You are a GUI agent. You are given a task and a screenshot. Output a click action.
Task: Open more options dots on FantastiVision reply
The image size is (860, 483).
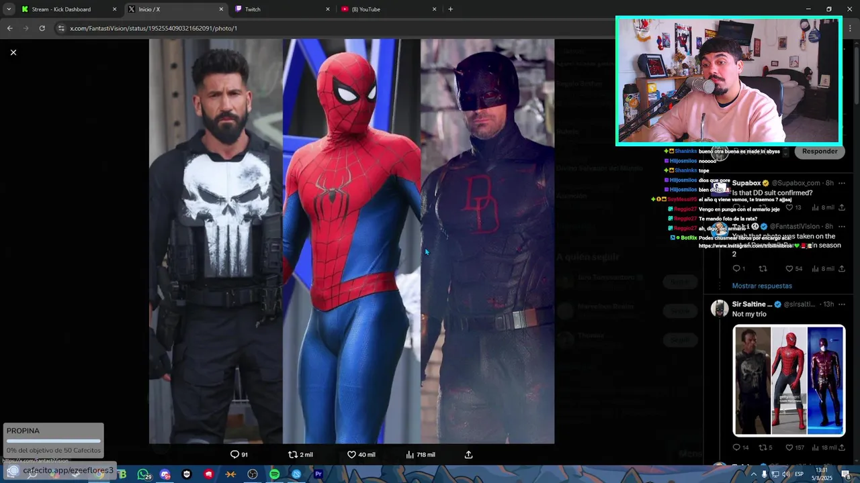pyautogui.click(x=841, y=227)
